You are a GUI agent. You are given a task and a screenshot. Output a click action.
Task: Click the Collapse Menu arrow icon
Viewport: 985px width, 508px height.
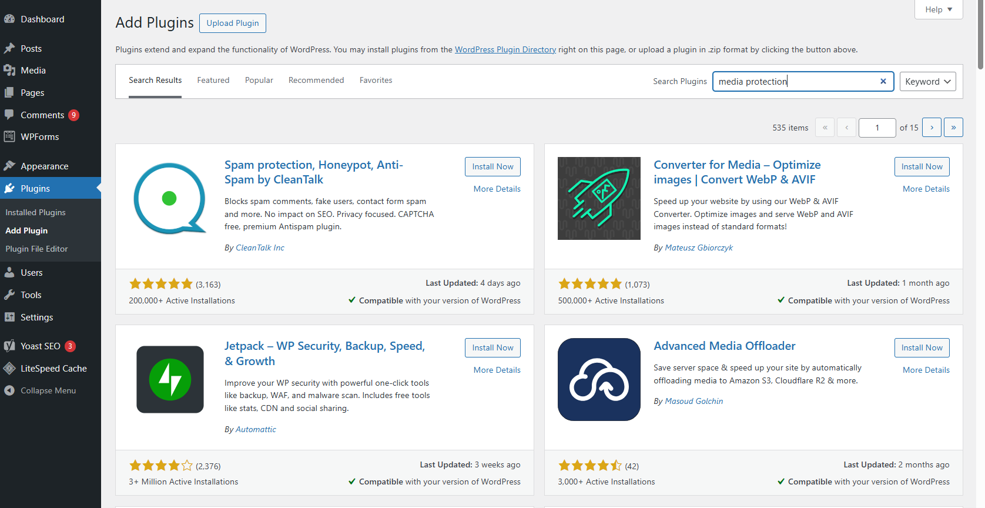(x=9, y=390)
